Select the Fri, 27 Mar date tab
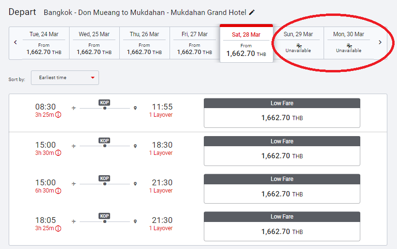 coord(195,43)
